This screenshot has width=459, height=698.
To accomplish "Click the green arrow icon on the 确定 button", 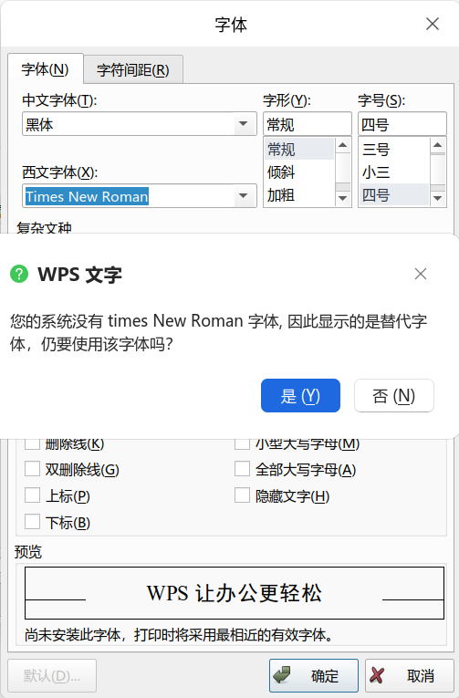I will 282,675.
